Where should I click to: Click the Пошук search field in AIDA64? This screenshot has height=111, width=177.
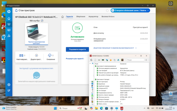click(x=136, y=60)
